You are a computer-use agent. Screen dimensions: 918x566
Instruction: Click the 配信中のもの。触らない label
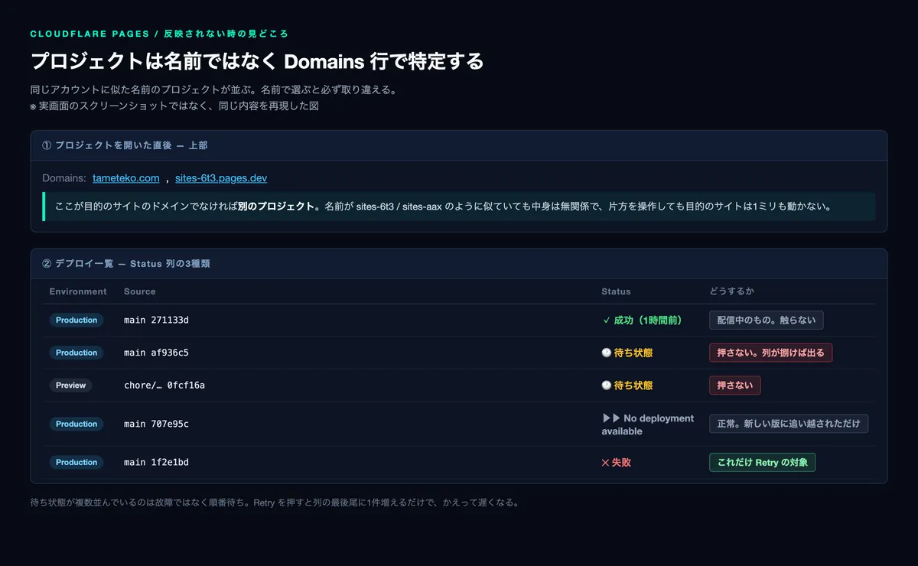[x=767, y=320]
